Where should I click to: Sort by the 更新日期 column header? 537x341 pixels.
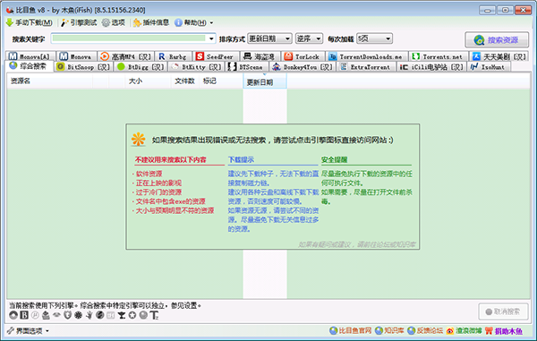(265, 81)
